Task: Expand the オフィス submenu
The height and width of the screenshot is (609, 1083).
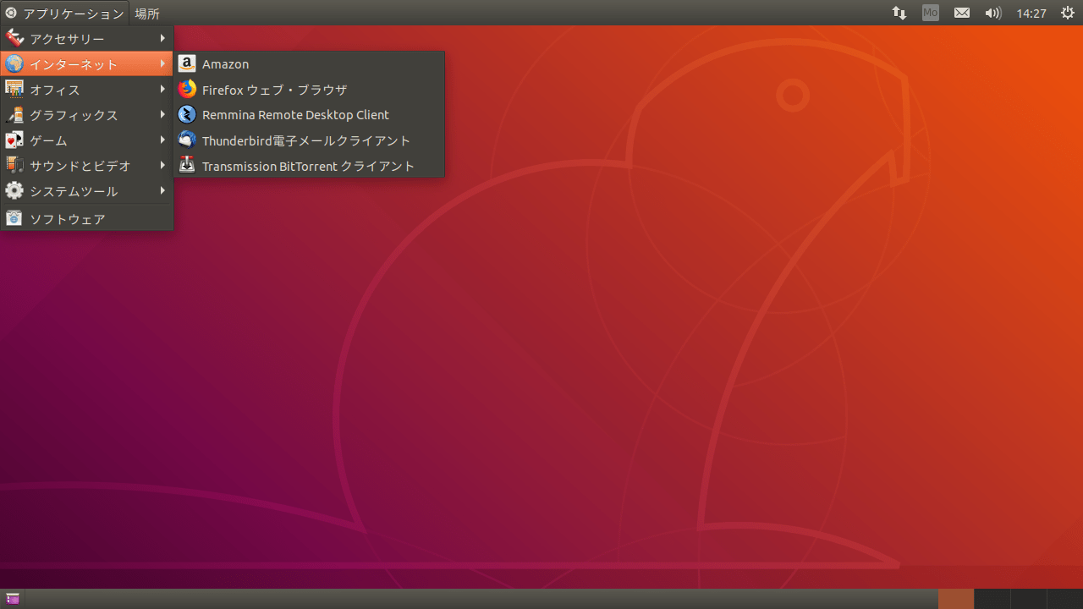Action: point(87,90)
